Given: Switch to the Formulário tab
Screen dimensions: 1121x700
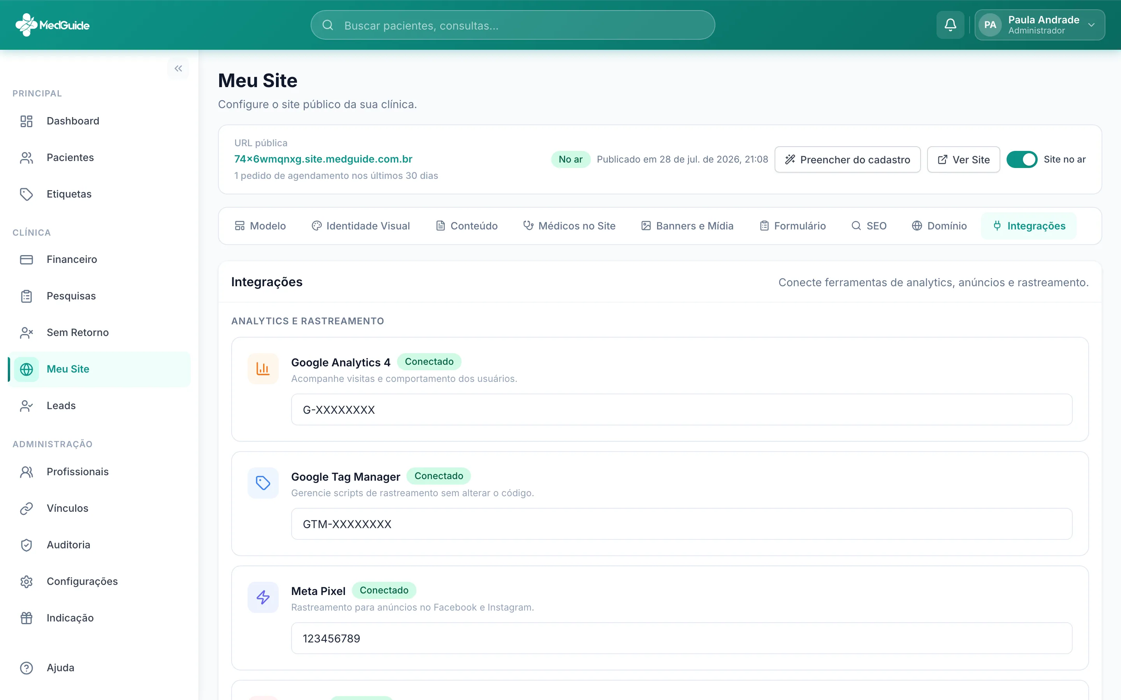Looking at the screenshot, I should [792, 226].
